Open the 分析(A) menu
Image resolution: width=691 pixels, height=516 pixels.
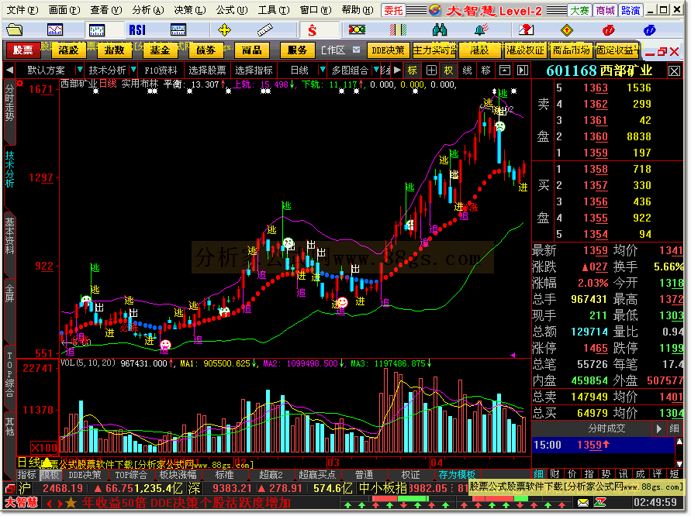(148, 10)
